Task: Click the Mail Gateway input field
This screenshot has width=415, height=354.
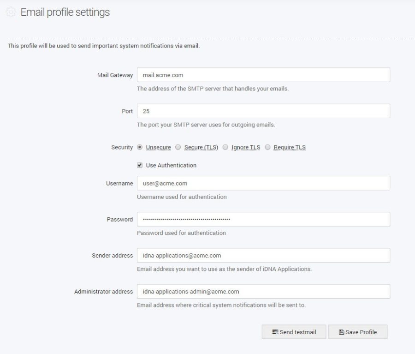Action: 263,75
